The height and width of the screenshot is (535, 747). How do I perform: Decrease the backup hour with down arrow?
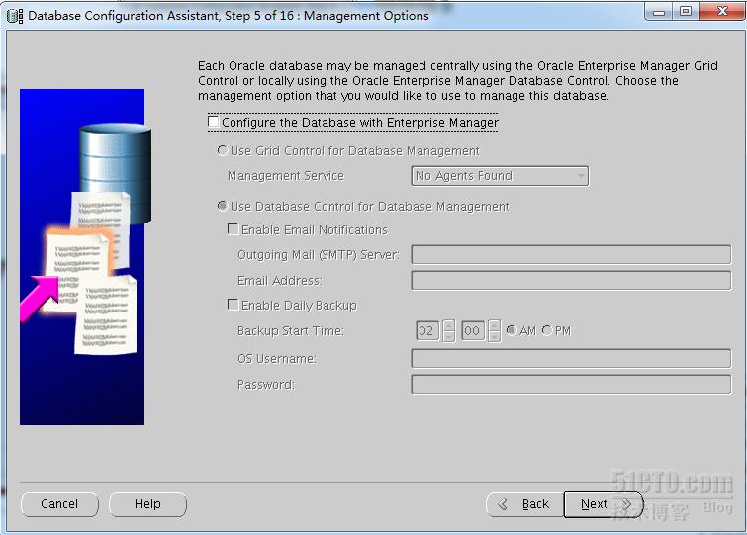click(448, 336)
